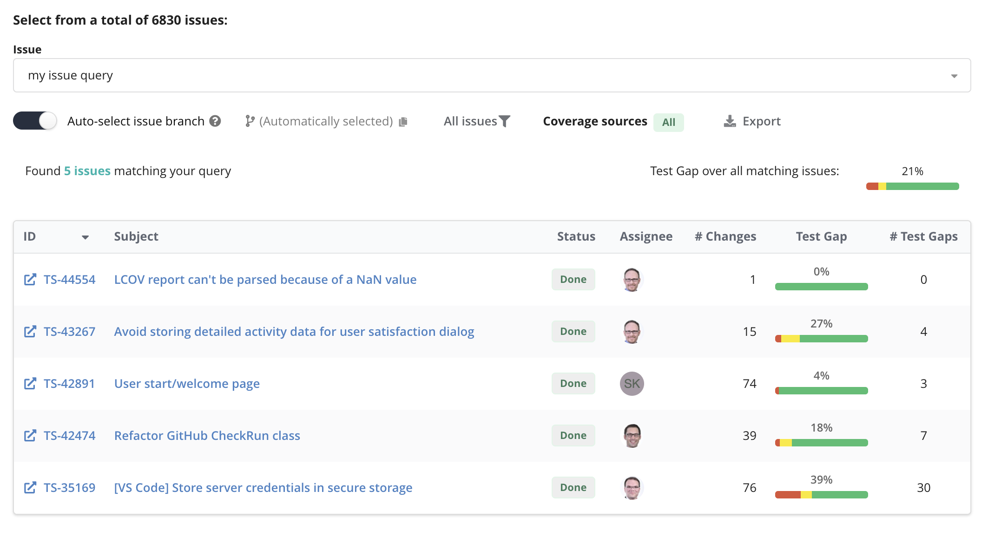
Task: Open the issues filter icon
Action: click(x=505, y=121)
